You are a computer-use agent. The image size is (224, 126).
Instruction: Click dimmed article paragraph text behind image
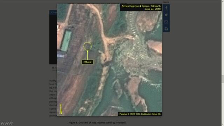pyautogui.click(x=53, y=98)
